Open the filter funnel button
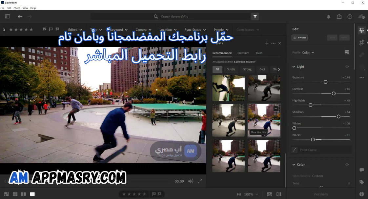The width and height of the screenshot is (368, 199). [255, 16]
